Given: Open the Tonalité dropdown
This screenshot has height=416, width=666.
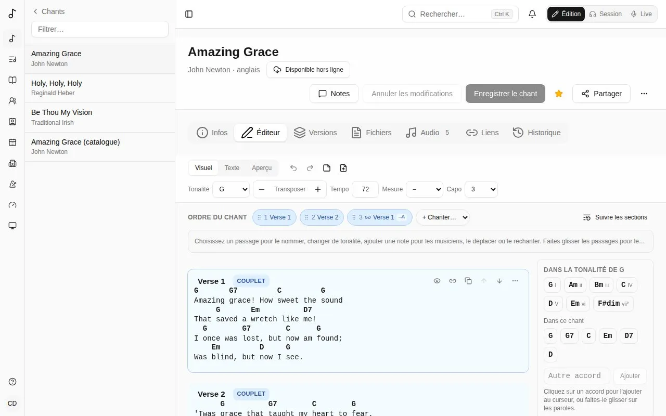Looking at the screenshot, I should (231, 189).
